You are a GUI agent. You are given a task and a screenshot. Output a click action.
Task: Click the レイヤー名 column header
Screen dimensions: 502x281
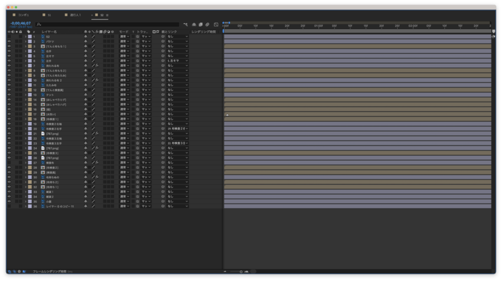tap(49, 32)
